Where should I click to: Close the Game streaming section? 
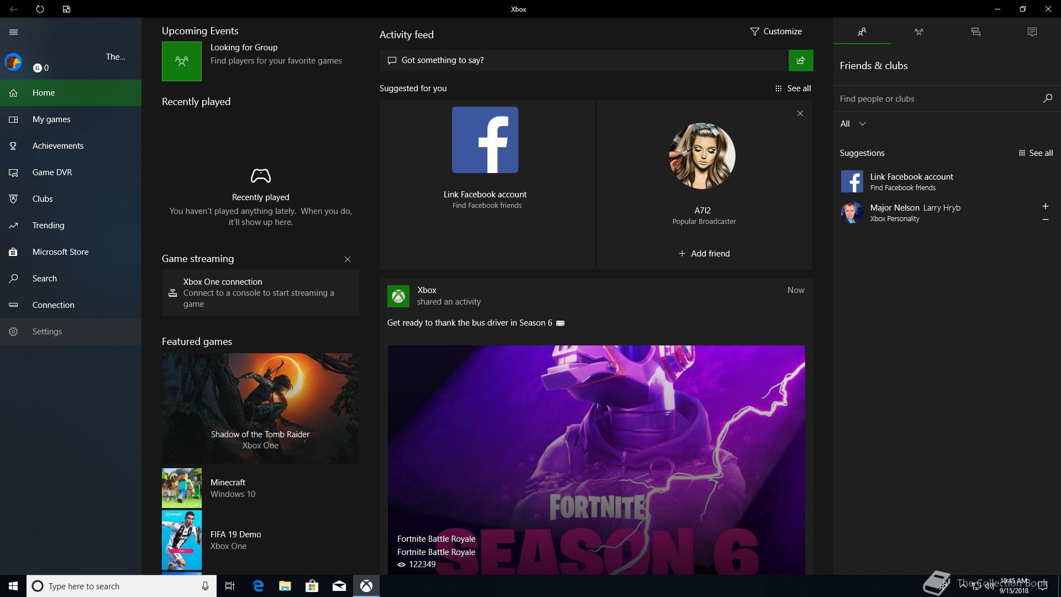348,259
